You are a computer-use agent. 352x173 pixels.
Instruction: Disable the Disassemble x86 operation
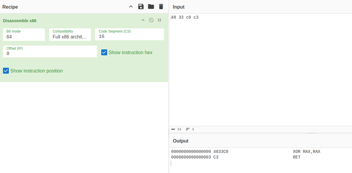[151, 20]
